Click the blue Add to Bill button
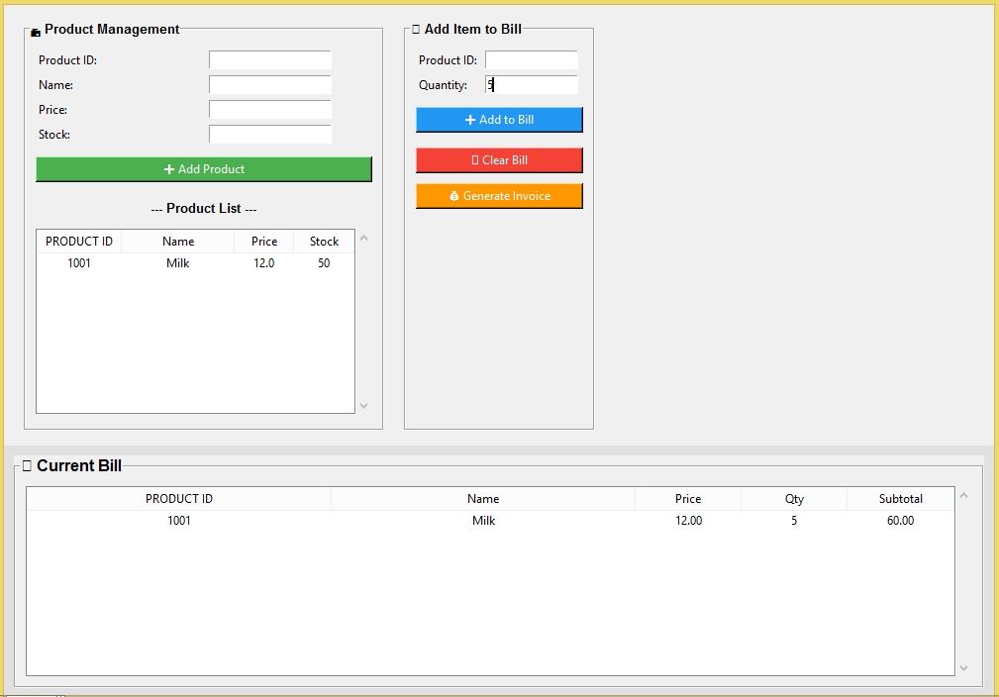999x697 pixels. coord(499,120)
